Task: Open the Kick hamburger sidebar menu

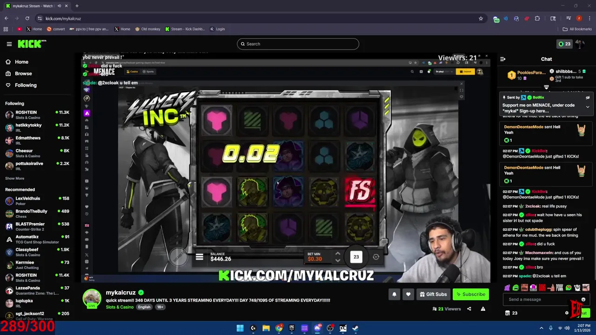Action: pyautogui.click(x=9, y=44)
